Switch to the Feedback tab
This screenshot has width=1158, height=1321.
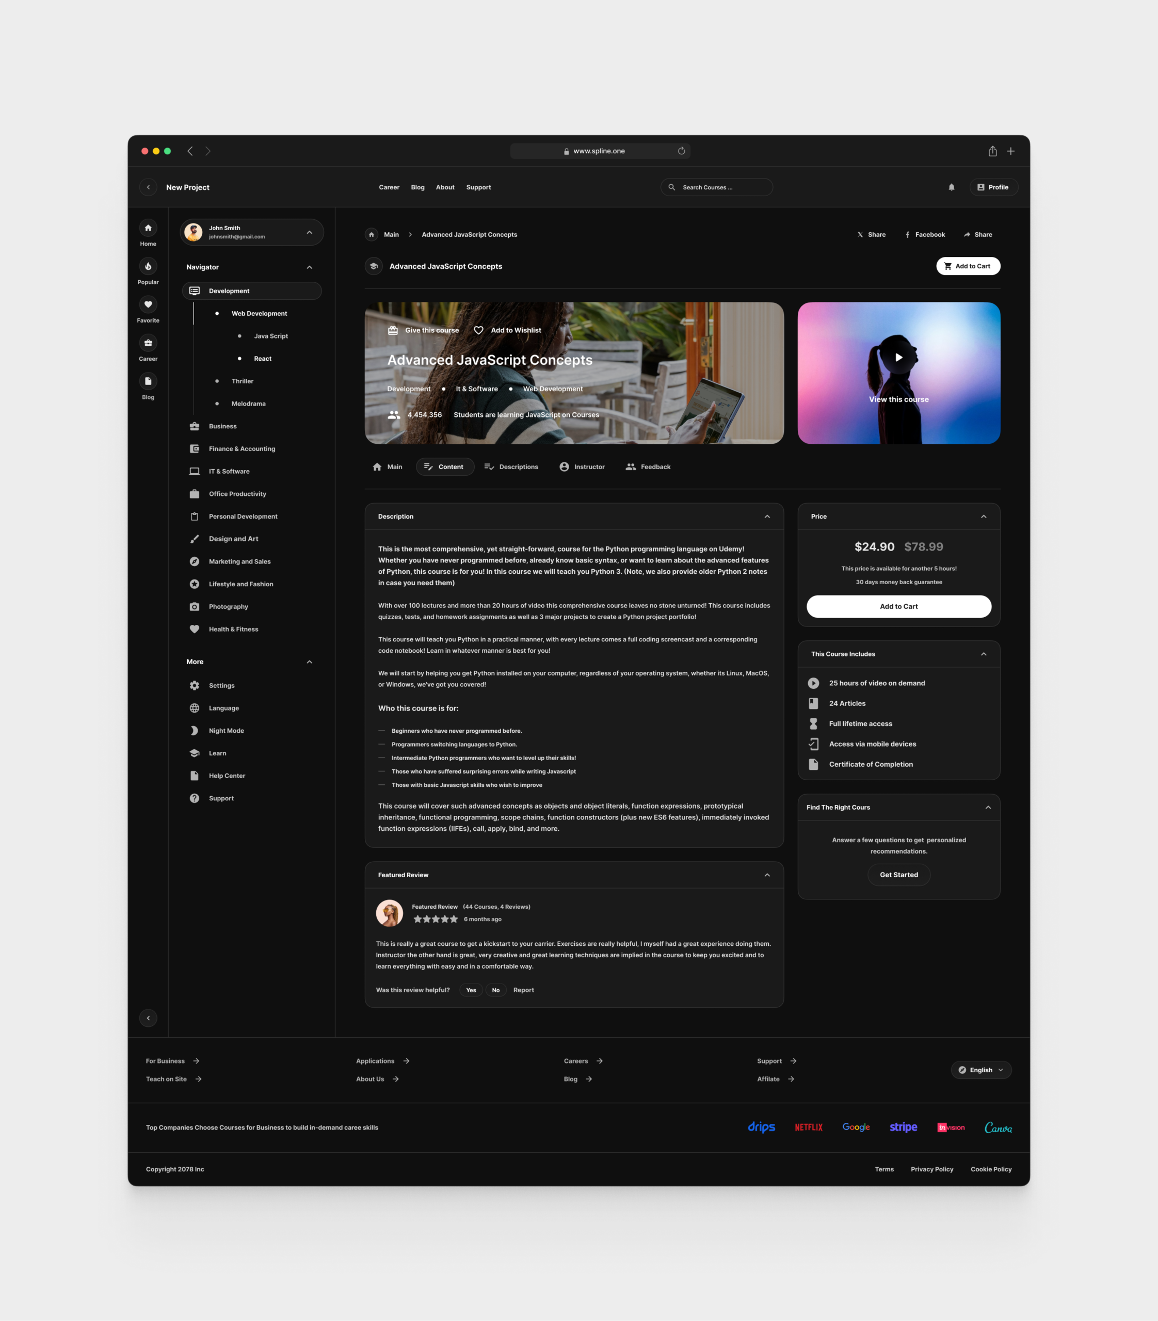pyautogui.click(x=648, y=466)
